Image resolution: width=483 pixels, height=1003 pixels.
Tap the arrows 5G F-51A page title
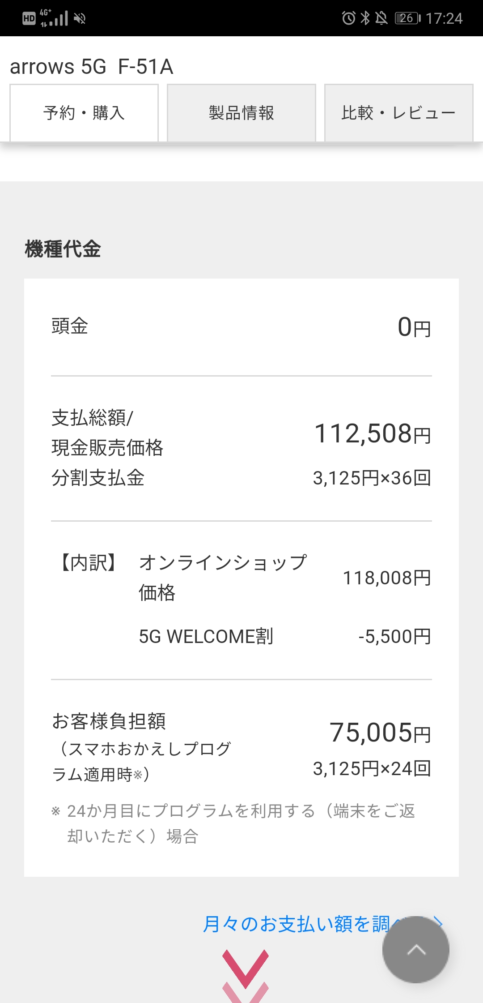[x=92, y=67]
